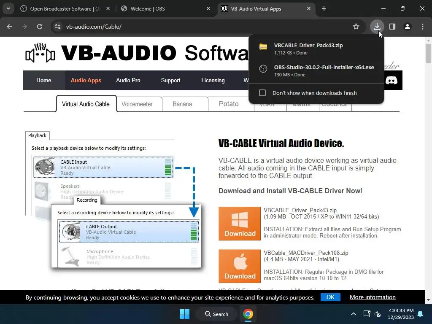Viewport: 432px width, 324px height.
Task: Open the VBCABLE zip folder icon in downloads
Action: coord(263,47)
